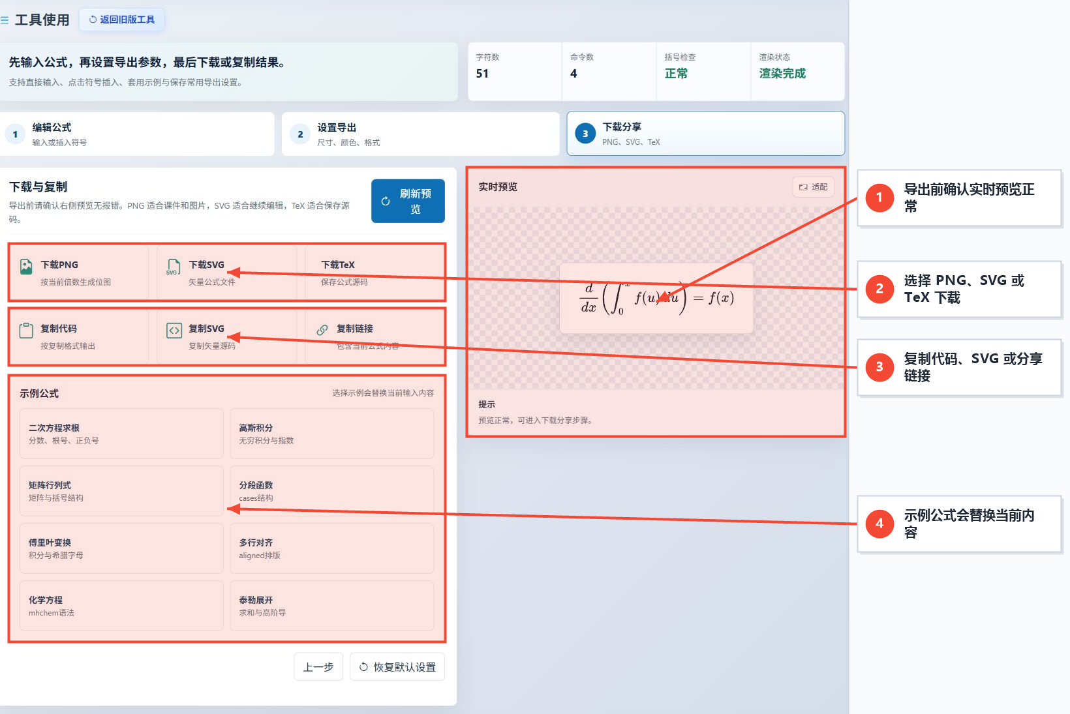Image resolution: width=1070 pixels, height=714 pixels.
Task: Select the 泰勒展开 example
Action: click(332, 606)
